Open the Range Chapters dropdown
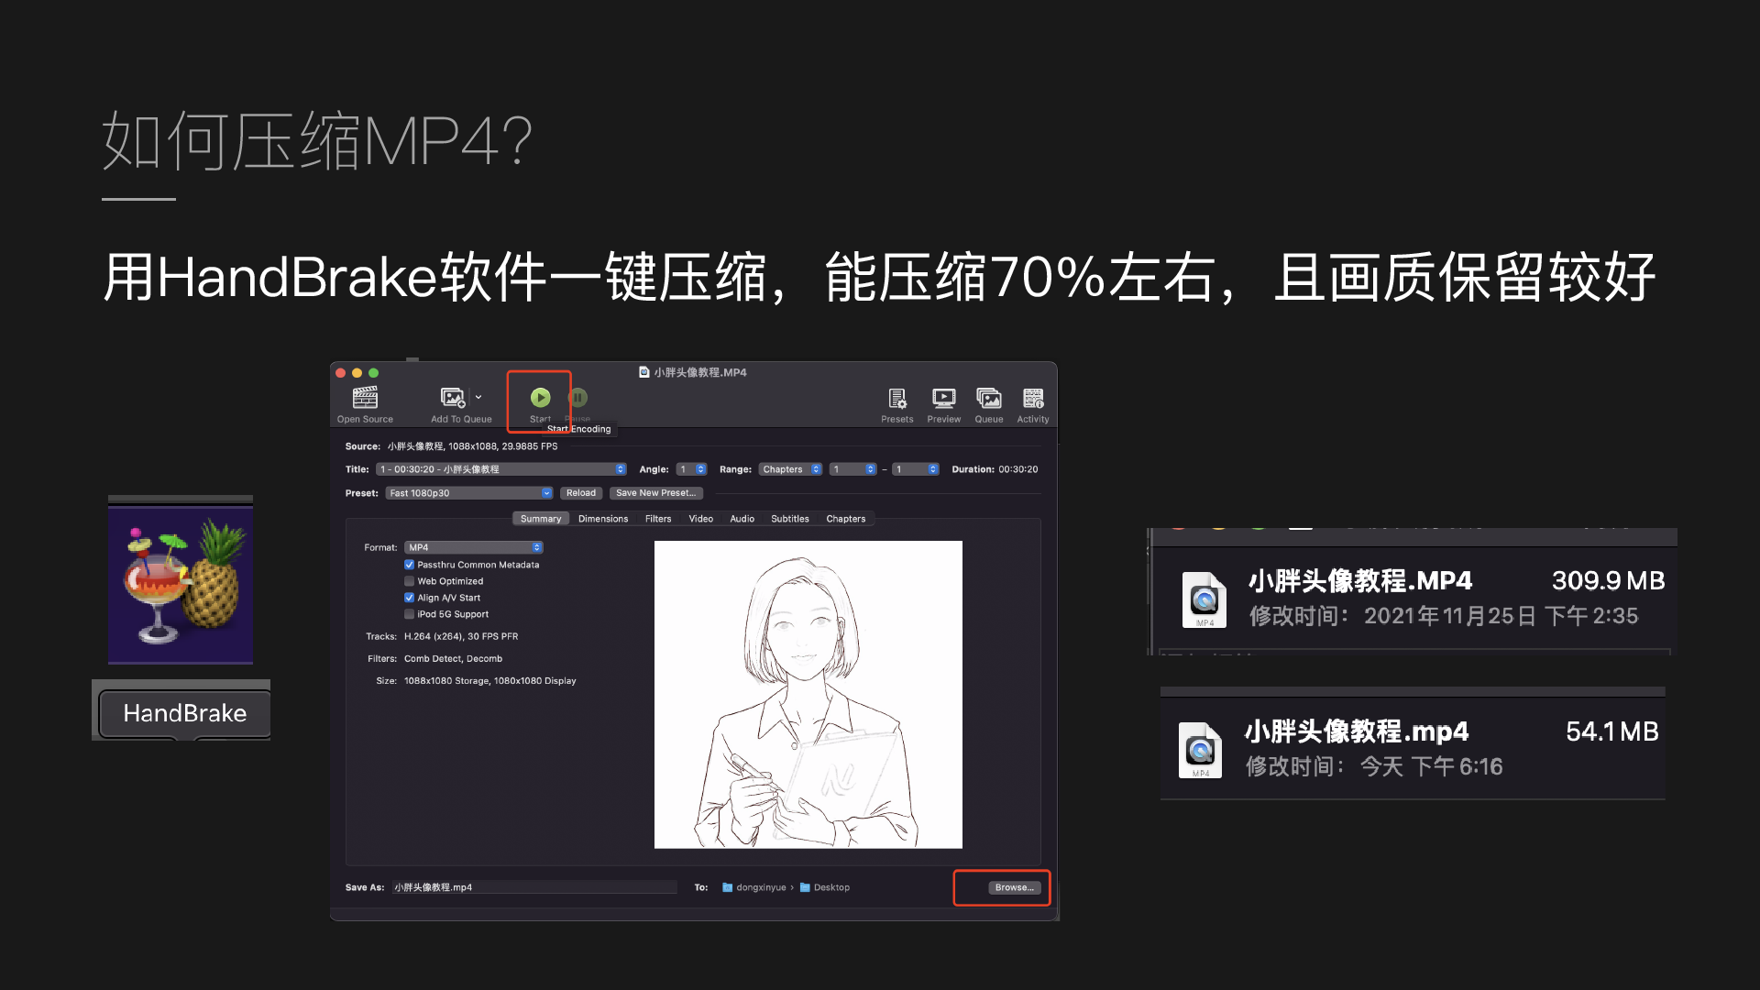Image resolution: width=1760 pixels, height=990 pixels. (x=790, y=469)
